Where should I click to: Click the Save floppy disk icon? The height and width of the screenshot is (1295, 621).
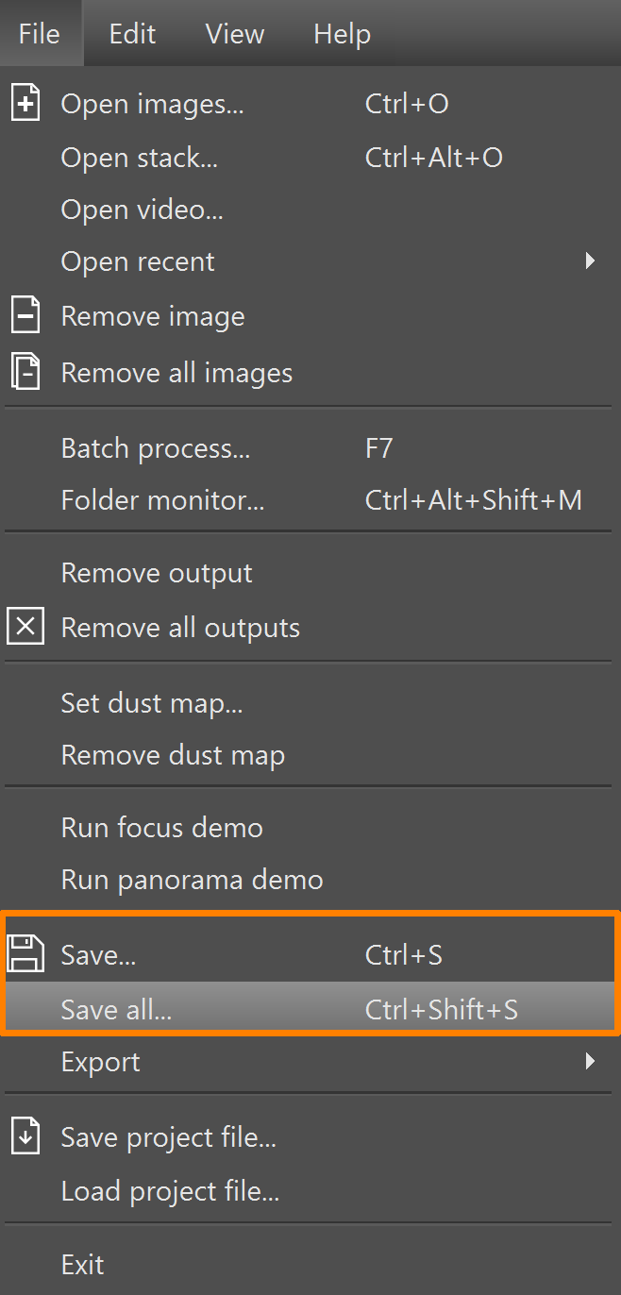[25, 954]
